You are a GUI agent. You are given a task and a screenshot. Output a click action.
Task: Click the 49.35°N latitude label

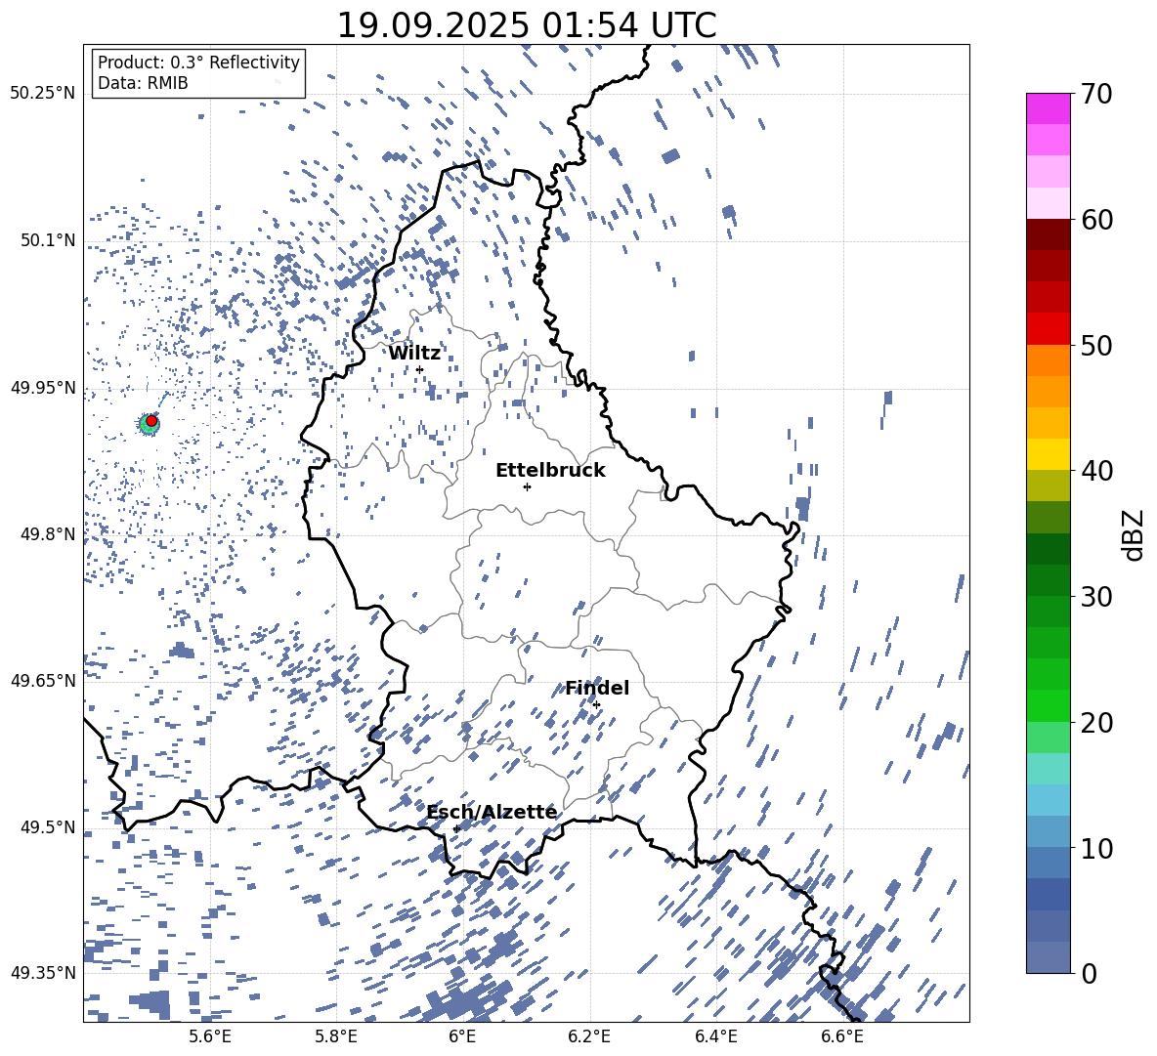(x=43, y=973)
